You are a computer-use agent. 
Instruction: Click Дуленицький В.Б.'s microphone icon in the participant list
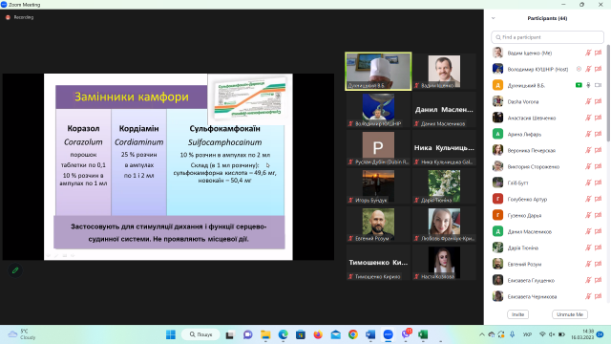click(x=588, y=85)
